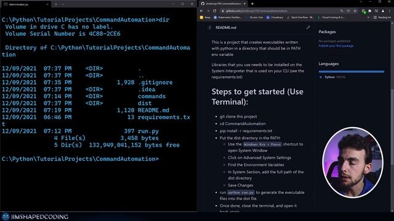The width and height of the screenshot is (394, 221).
Task: Bookmark this page with the star icon
Action: point(355,11)
